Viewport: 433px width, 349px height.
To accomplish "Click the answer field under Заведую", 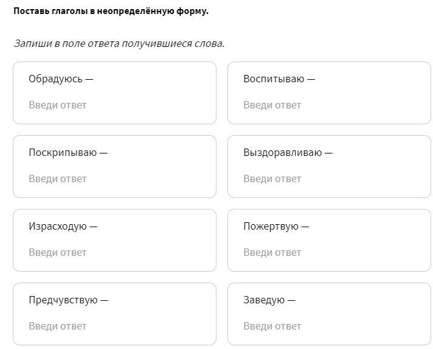I will point(329,326).
